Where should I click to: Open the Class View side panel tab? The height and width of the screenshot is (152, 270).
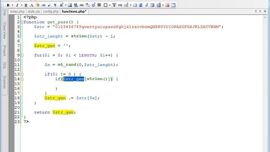(x=5, y=30)
